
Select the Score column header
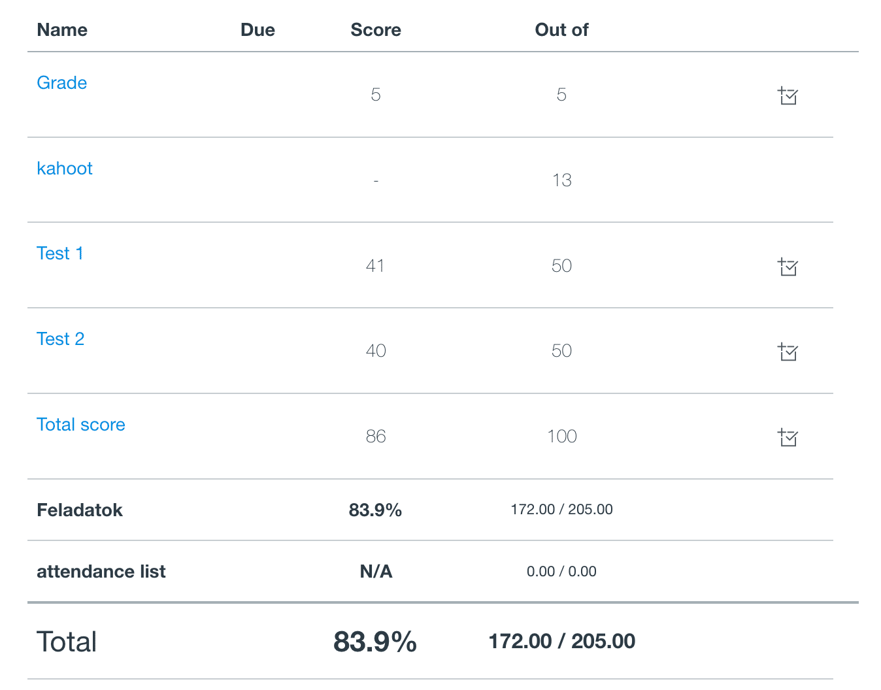(x=376, y=30)
